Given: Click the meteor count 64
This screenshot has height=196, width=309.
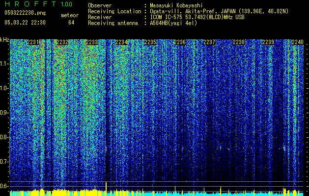Looking at the screenshot, I should click(x=71, y=23).
